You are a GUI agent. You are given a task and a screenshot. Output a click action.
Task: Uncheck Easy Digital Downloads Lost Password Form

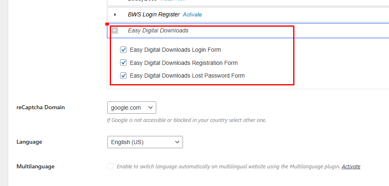point(123,76)
